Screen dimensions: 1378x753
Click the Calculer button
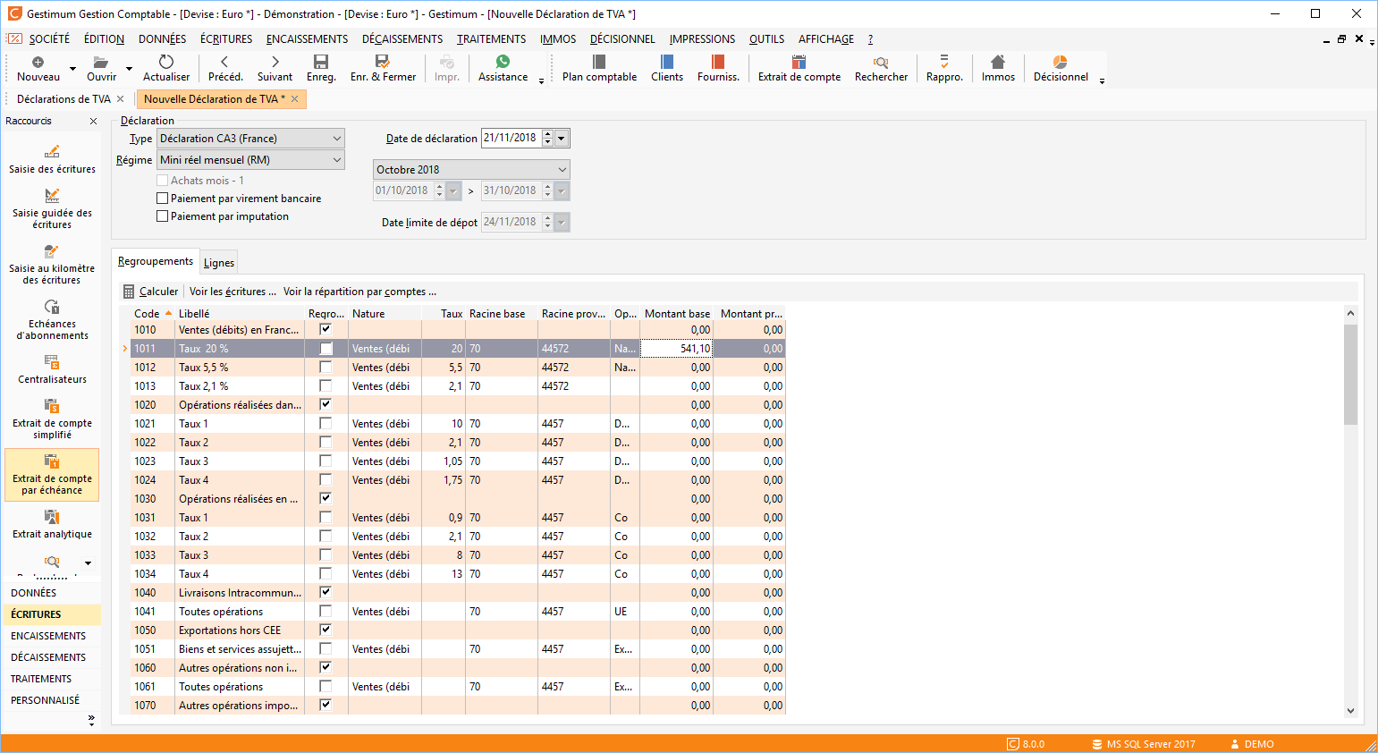click(150, 292)
